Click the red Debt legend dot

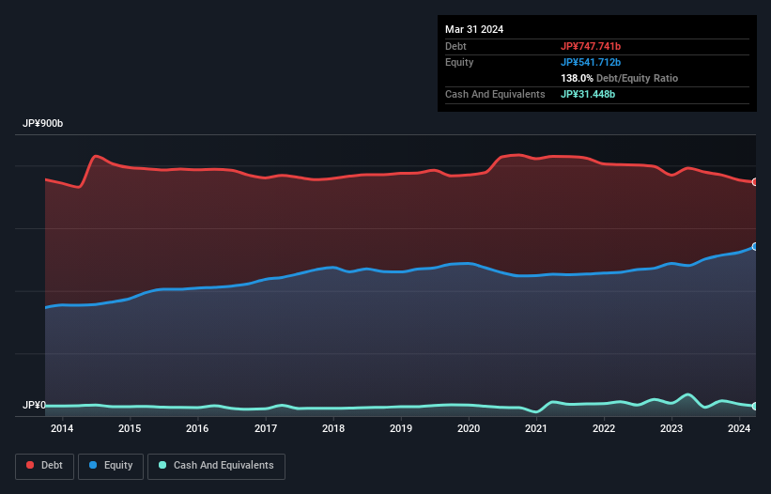(x=30, y=465)
